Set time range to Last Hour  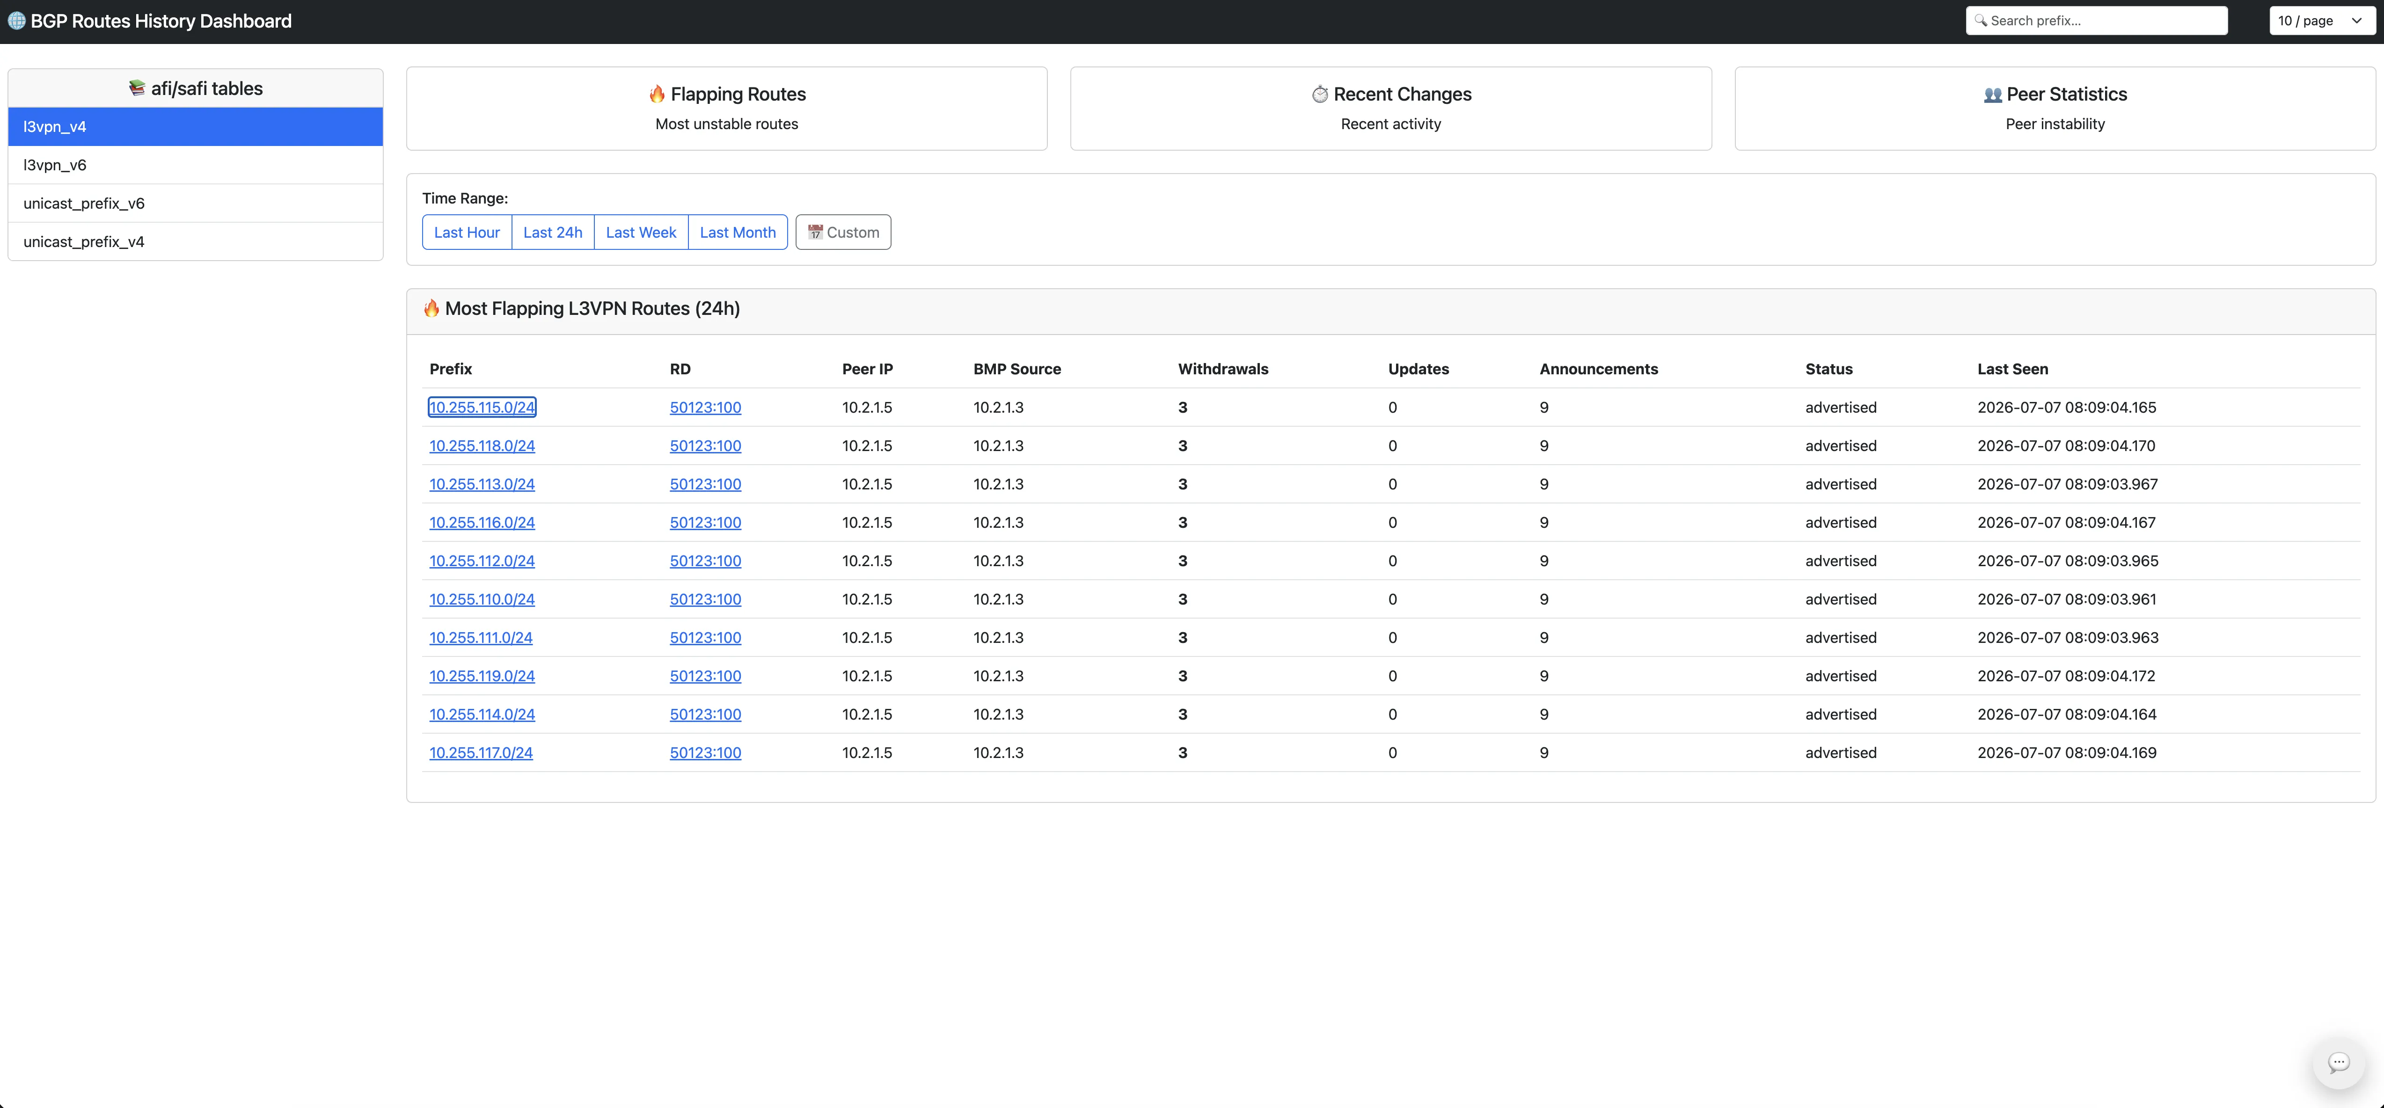(467, 233)
